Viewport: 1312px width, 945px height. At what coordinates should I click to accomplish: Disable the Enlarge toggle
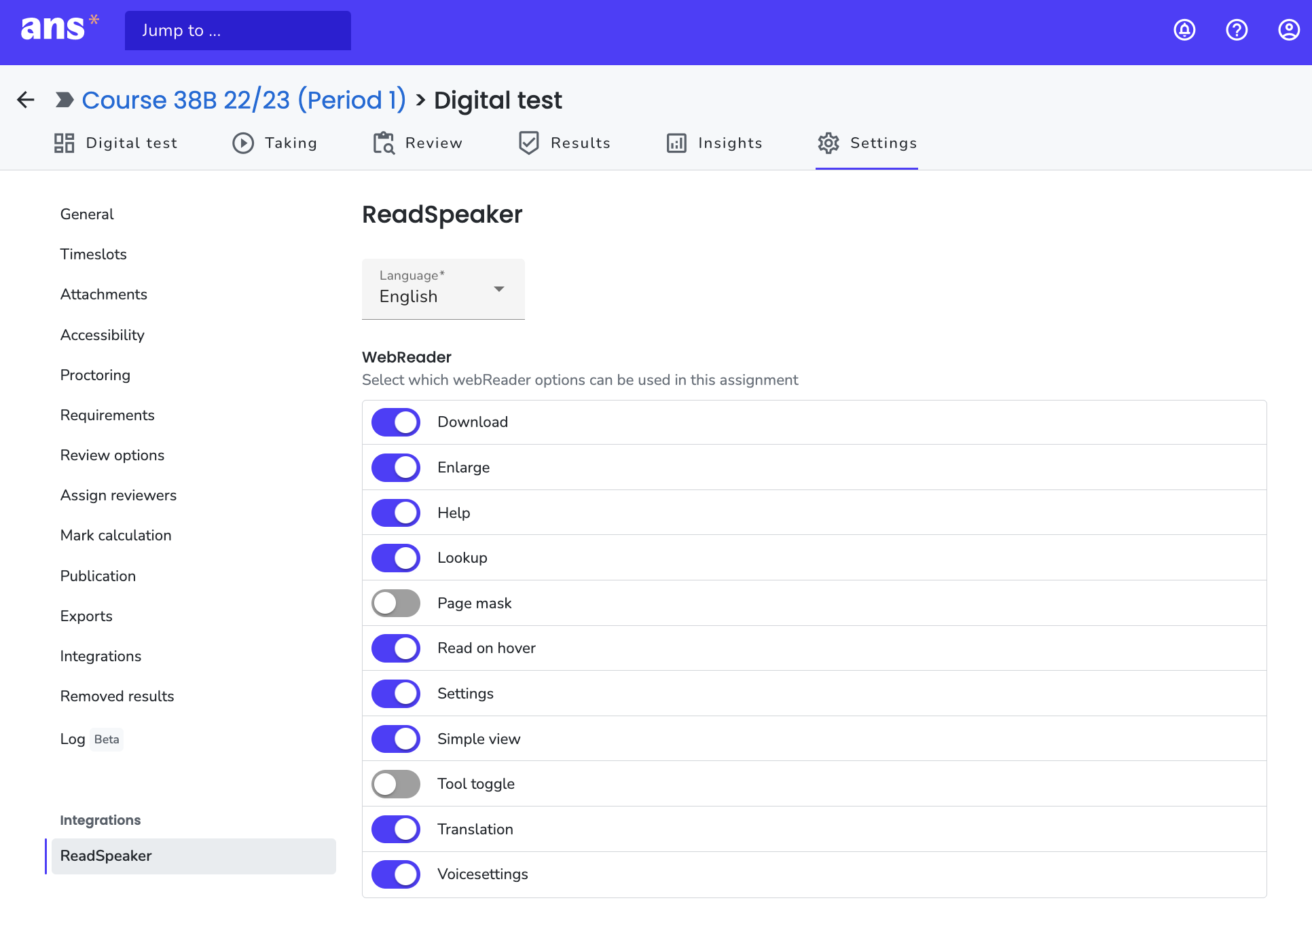tap(396, 468)
